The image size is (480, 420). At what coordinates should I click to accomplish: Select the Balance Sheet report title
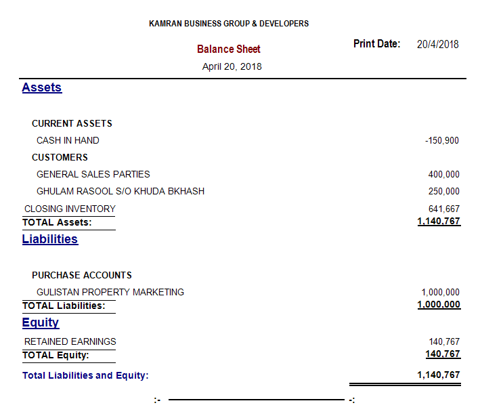(x=228, y=49)
